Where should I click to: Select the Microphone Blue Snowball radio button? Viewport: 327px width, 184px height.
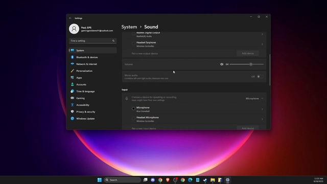coord(133,108)
